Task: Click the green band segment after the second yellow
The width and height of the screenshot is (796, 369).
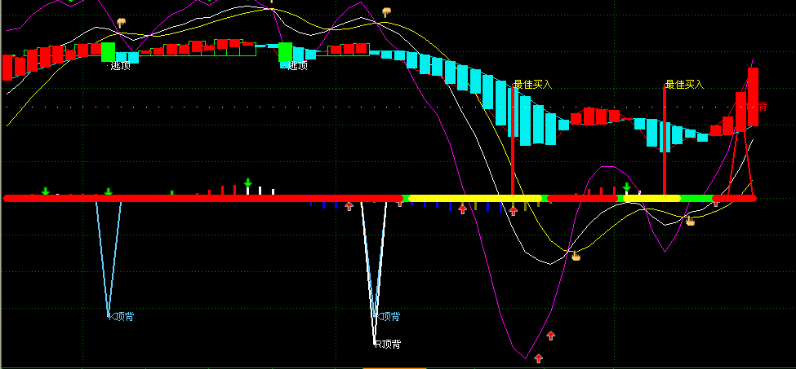Action: [x=697, y=199]
